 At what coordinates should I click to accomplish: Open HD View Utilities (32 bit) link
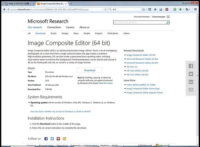(137, 71)
